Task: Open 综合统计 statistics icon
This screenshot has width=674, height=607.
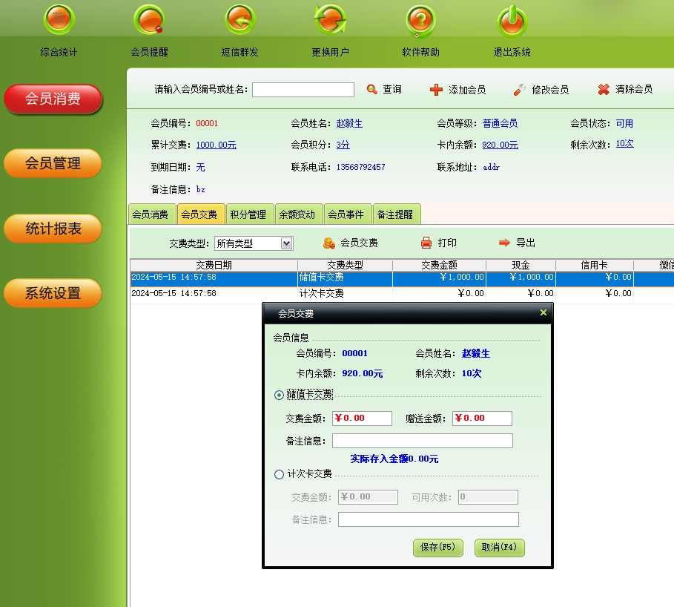Action: (x=59, y=21)
